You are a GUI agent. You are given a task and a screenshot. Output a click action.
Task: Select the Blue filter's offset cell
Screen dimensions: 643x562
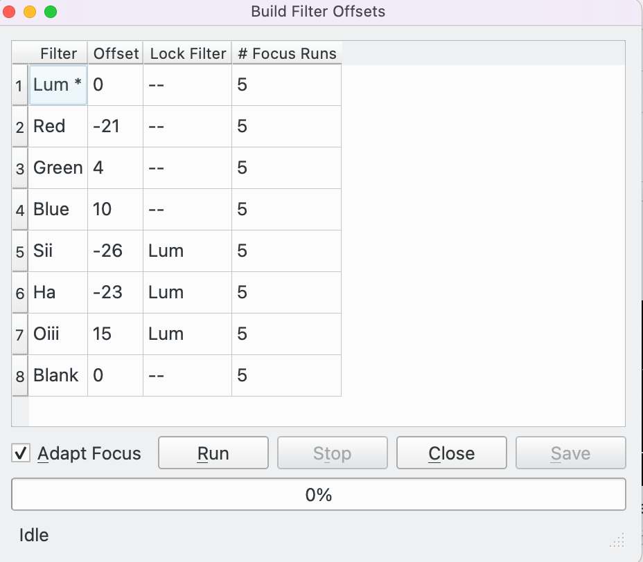pos(114,209)
